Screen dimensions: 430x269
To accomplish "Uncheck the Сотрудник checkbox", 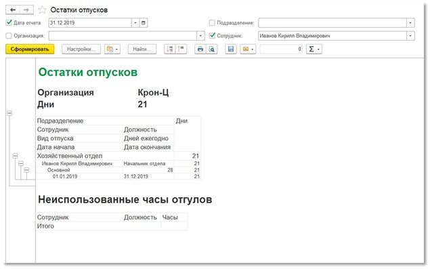I will tap(212, 35).
